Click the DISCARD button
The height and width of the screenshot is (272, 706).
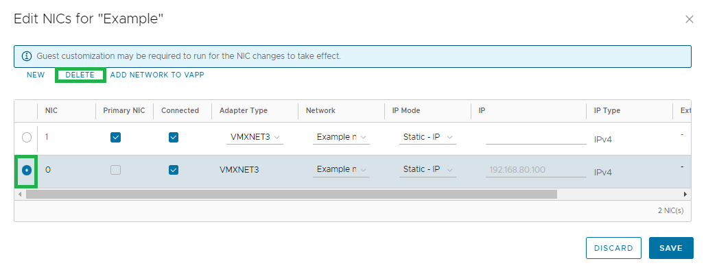(x=613, y=248)
